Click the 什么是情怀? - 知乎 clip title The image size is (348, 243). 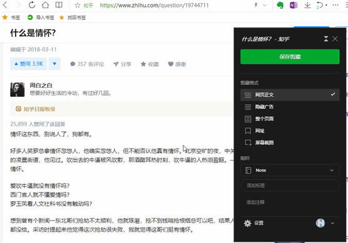tap(265, 39)
